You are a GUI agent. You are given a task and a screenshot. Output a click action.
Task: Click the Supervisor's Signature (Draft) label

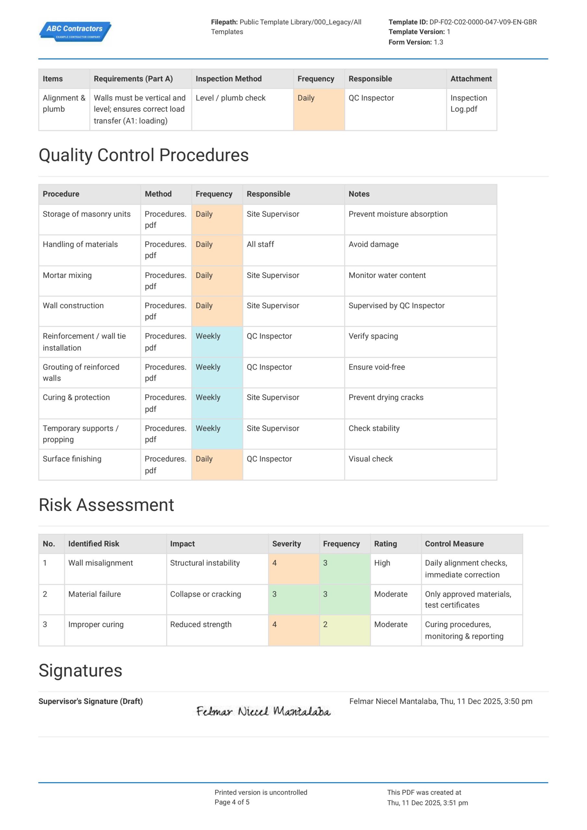pos(90,701)
